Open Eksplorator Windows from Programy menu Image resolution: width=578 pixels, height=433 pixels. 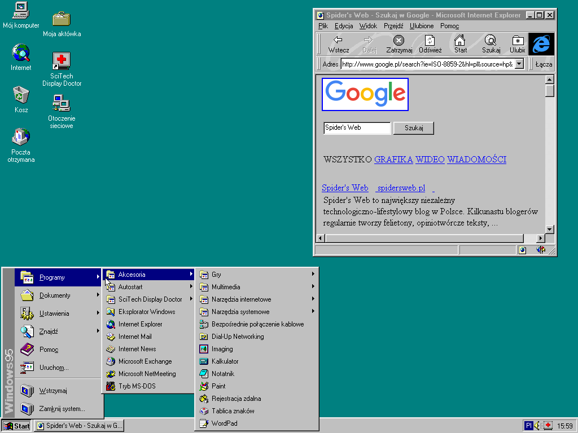[x=149, y=311]
